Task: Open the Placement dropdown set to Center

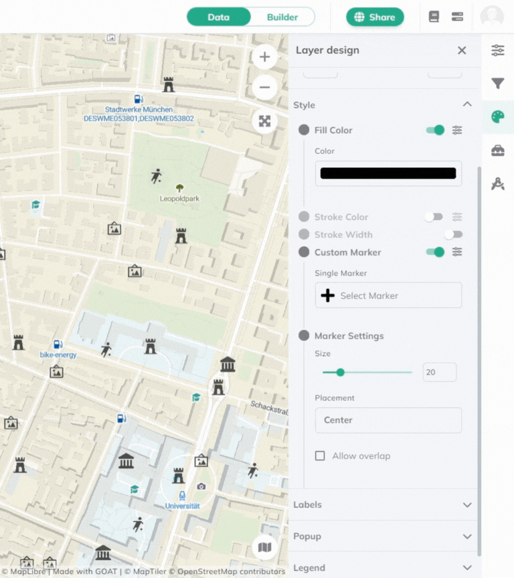Action: tap(388, 420)
